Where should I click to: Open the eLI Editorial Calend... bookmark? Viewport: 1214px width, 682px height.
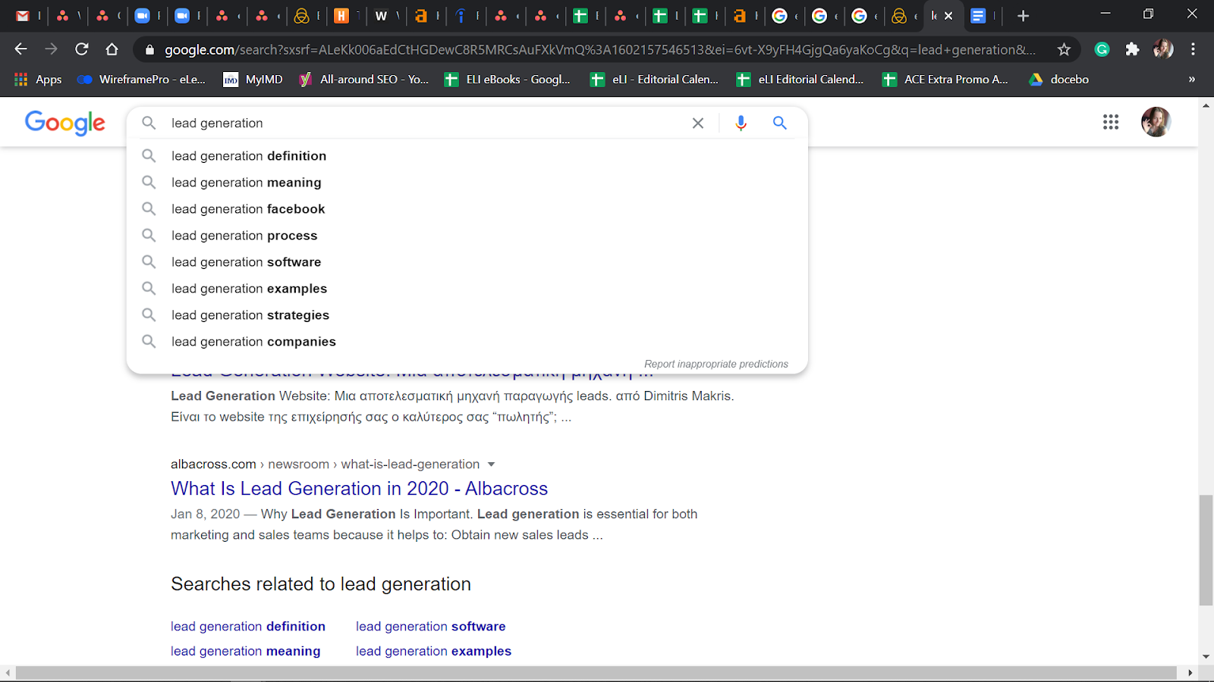click(800, 79)
